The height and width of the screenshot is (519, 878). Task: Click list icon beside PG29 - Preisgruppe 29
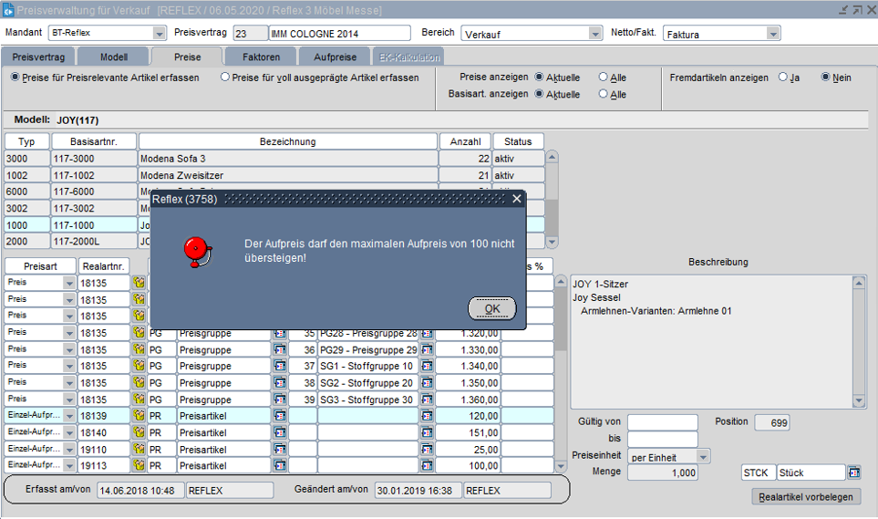coord(427,350)
